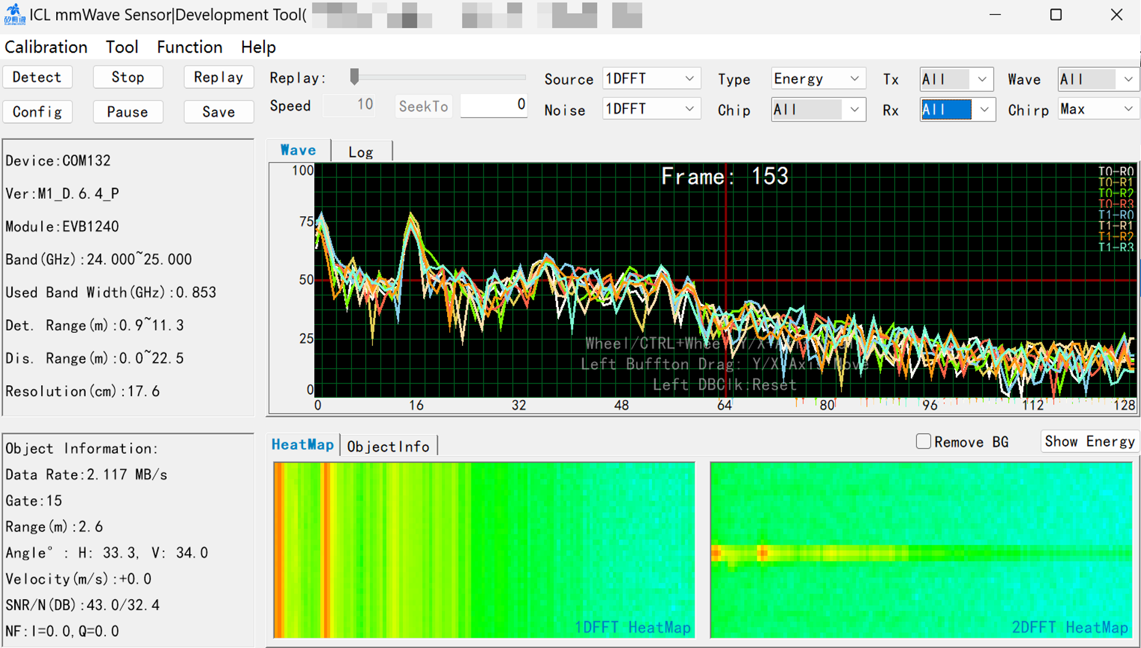Click the Device:COM132 text
Screen dimensions: 1141x648
pos(58,161)
